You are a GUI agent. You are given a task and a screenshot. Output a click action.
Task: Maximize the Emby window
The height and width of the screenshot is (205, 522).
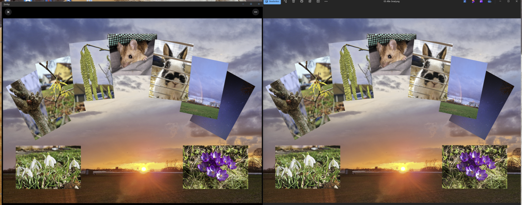point(251,4)
